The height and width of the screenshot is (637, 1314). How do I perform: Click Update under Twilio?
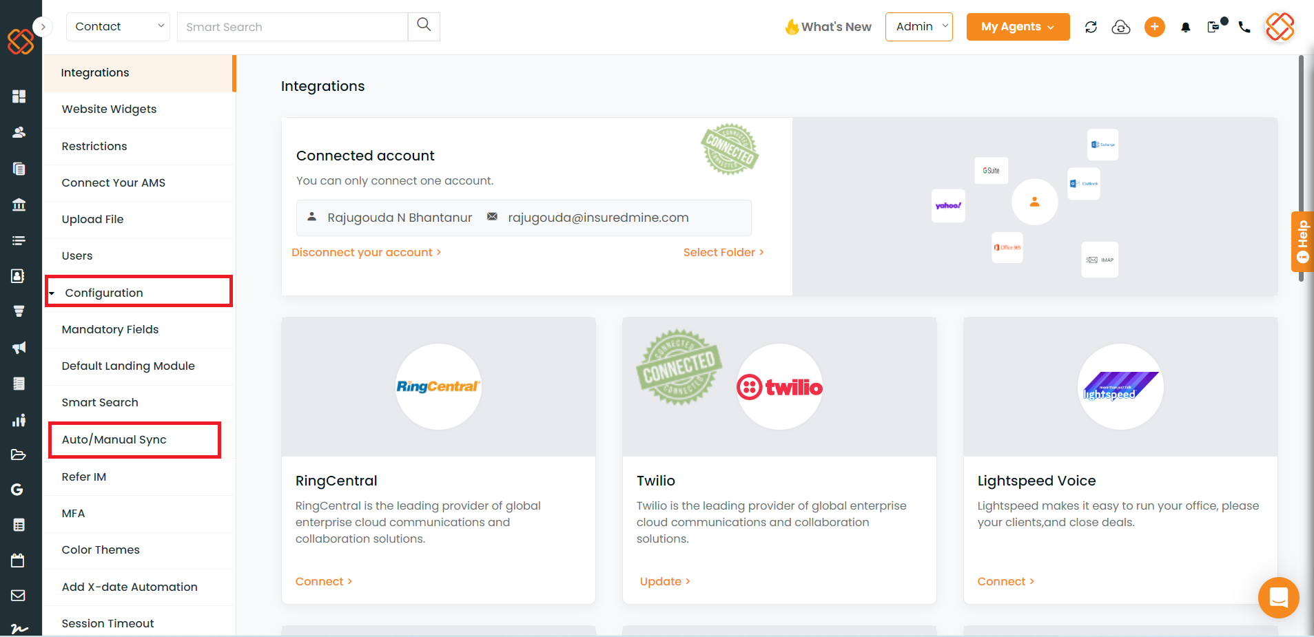pyautogui.click(x=665, y=581)
